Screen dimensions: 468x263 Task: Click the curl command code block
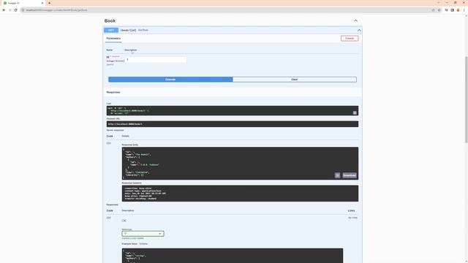(233, 110)
